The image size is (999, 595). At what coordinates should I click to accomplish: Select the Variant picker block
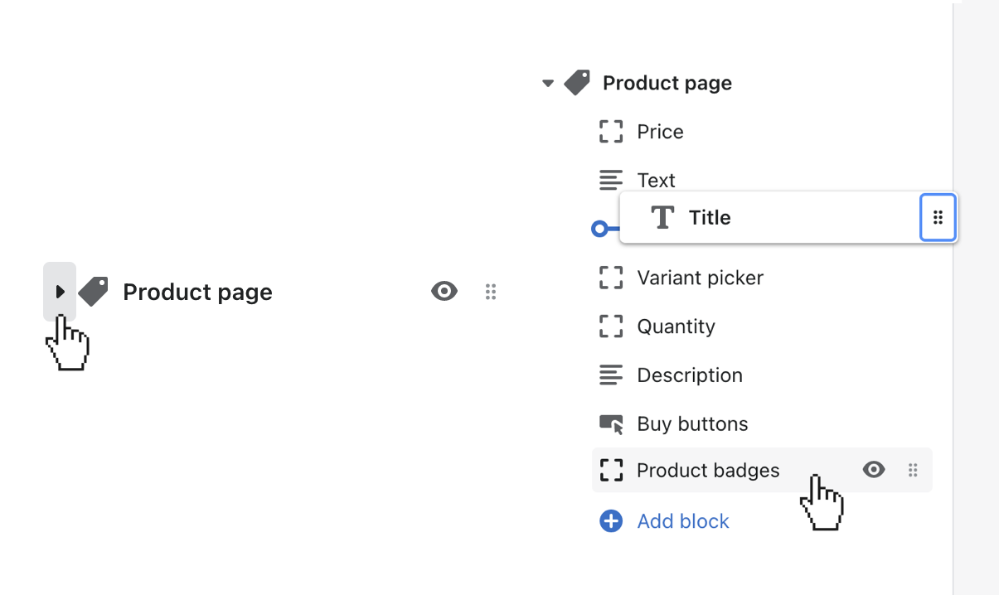click(700, 278)
